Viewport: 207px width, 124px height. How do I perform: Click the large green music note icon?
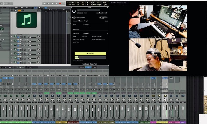point(27,20)
